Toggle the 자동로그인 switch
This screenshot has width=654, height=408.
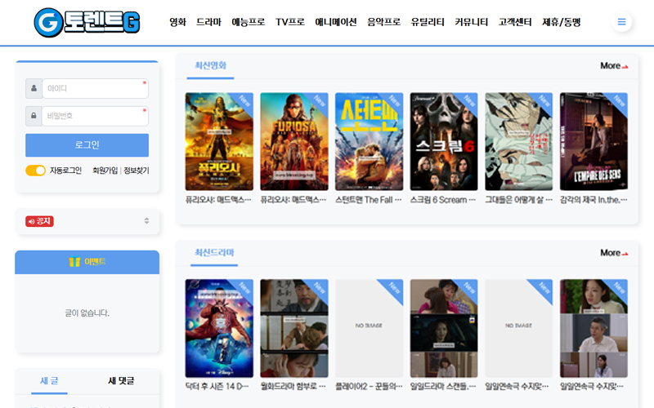pos(35,171)
